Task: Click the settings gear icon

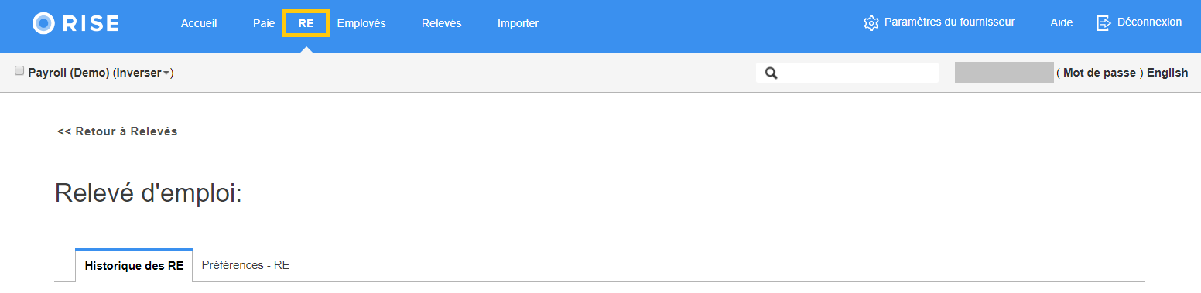Action: 871,23
